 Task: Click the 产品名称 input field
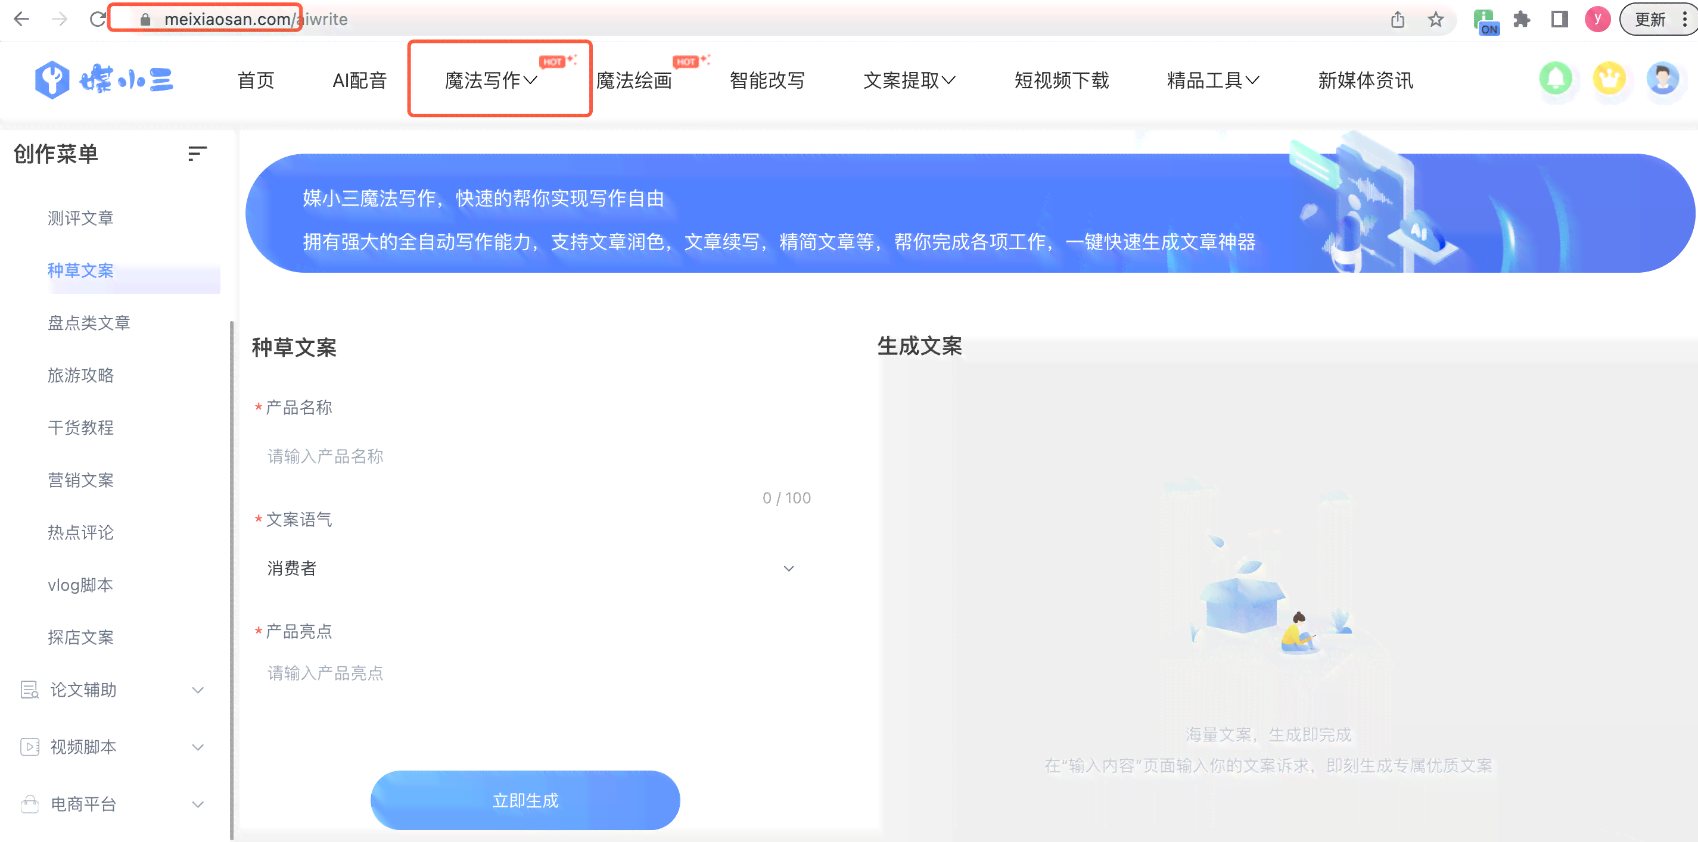tap(527, 456)
